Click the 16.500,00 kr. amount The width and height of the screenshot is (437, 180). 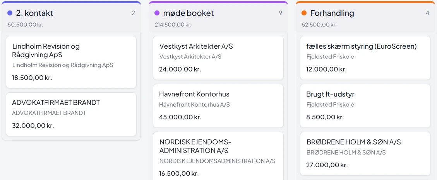179,173
